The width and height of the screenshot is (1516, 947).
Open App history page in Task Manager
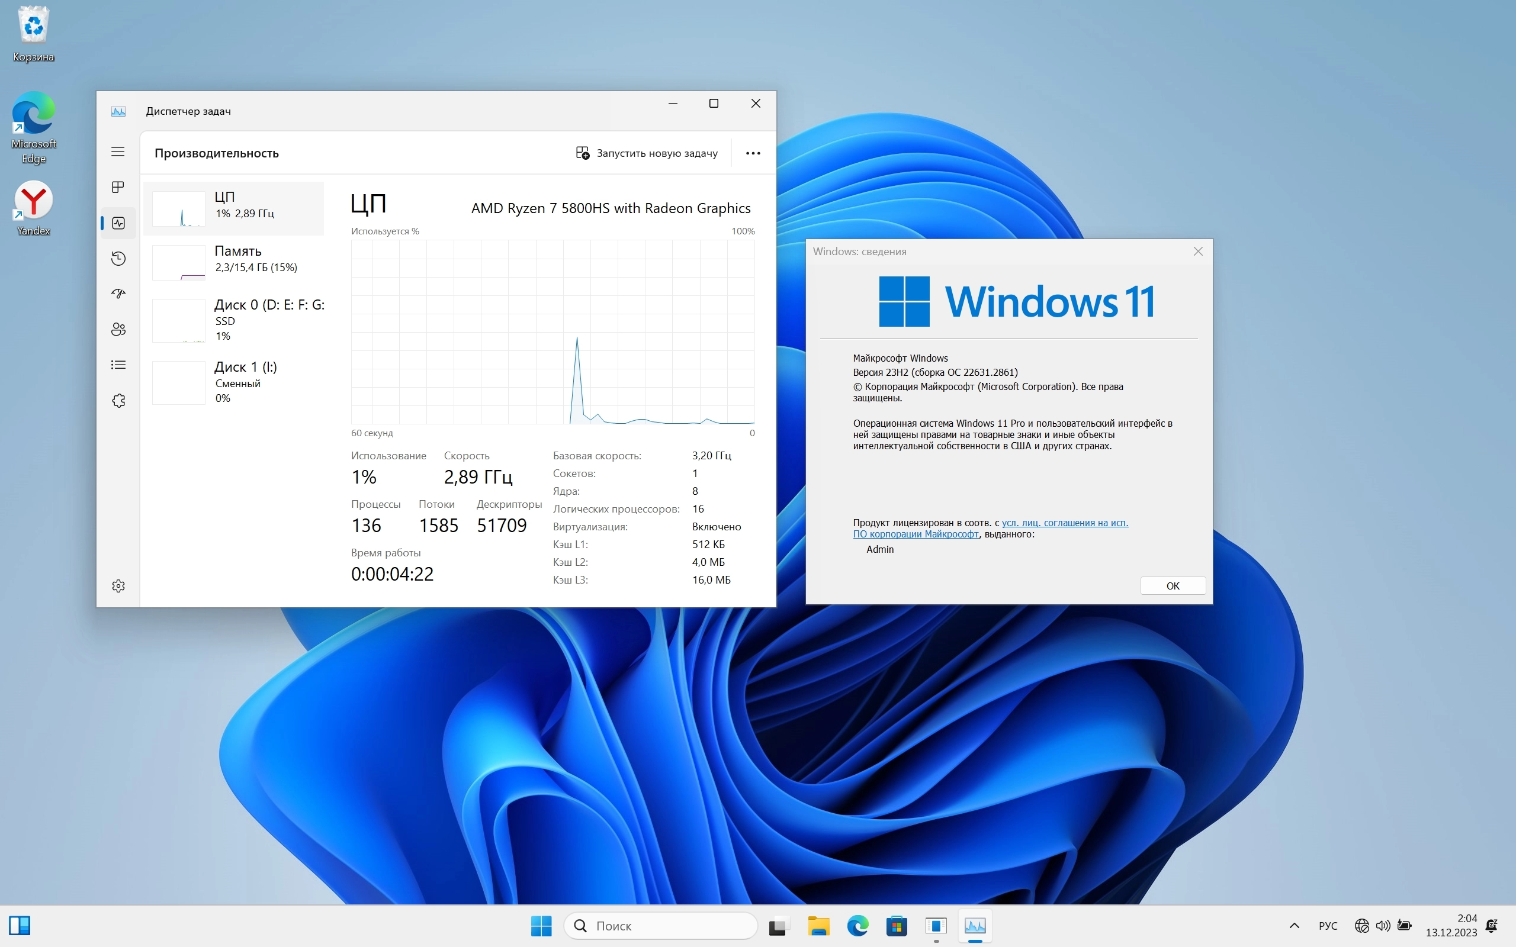pos(118,259)
